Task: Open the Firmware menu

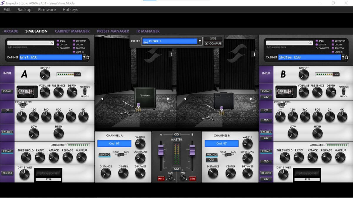Action: (x=47, y=10)
